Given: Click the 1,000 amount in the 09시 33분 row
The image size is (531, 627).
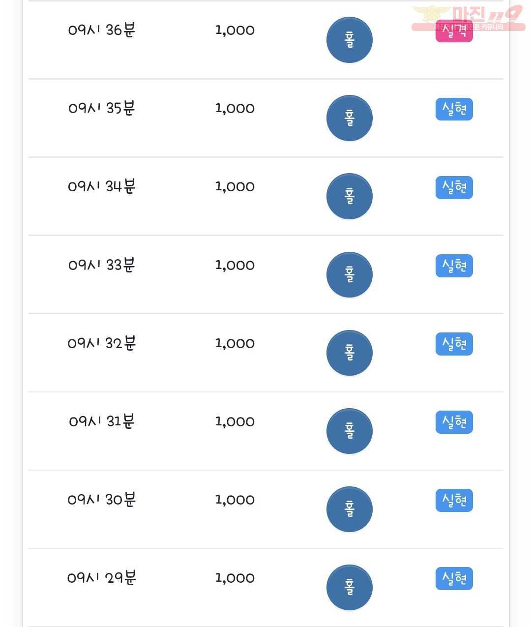Looking at the screenshot, I should [235, 266].
